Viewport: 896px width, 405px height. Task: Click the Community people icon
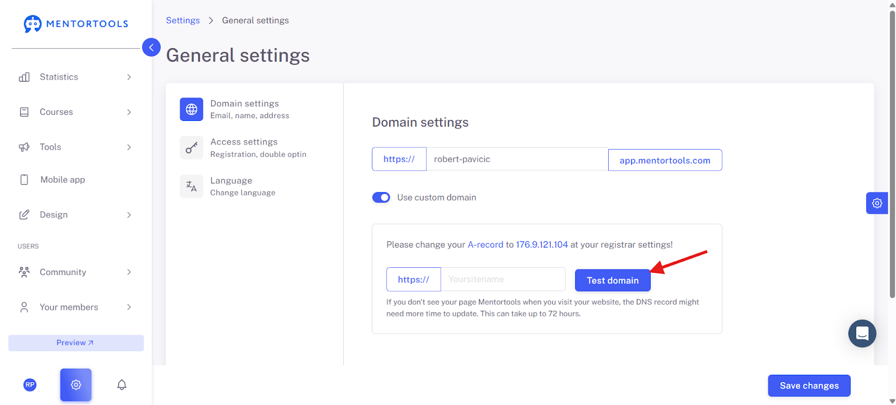click(24, 272)
